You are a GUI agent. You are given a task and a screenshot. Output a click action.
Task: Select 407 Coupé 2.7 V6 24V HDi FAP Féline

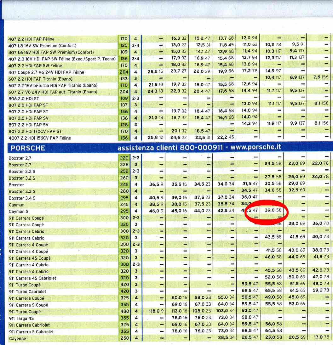46,72
